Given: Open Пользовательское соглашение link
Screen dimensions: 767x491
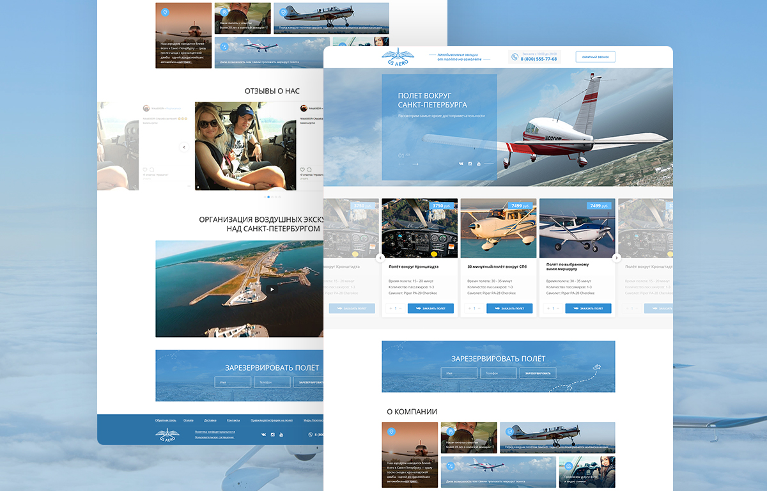Looking at the screenshot, I should pyautogui.click(x=214, y=437).
